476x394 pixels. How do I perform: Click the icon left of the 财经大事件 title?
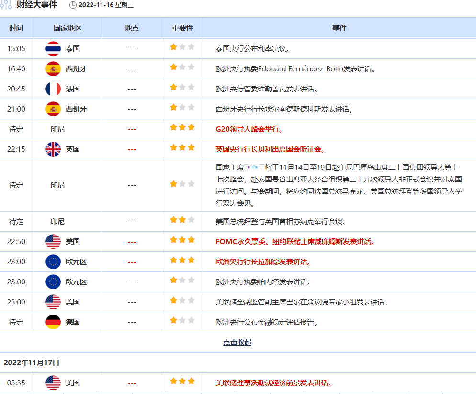(6, 5)
